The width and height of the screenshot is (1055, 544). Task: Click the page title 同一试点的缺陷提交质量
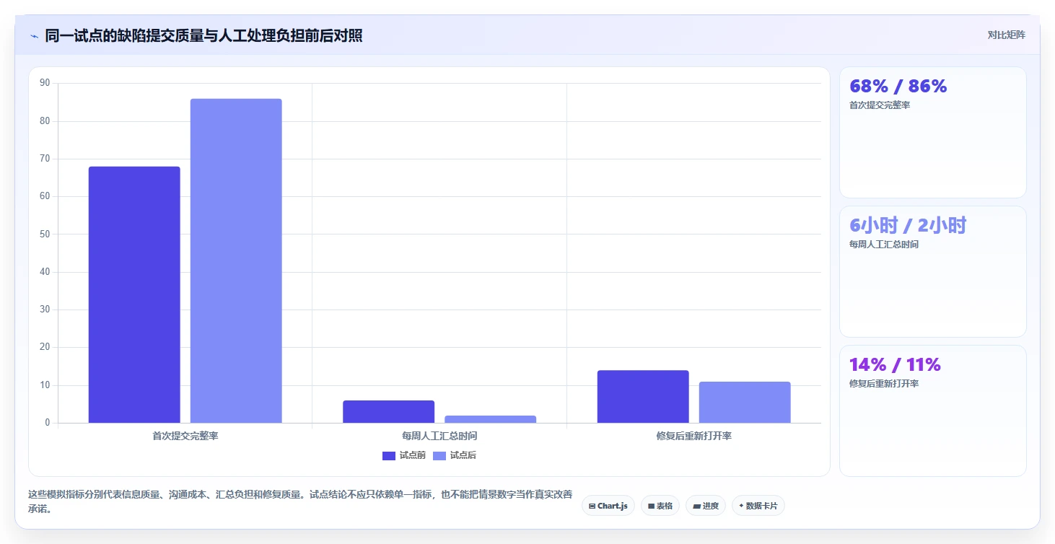203,35
